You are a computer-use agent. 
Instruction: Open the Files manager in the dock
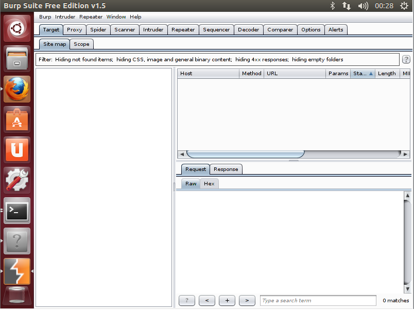pos(17,59)
